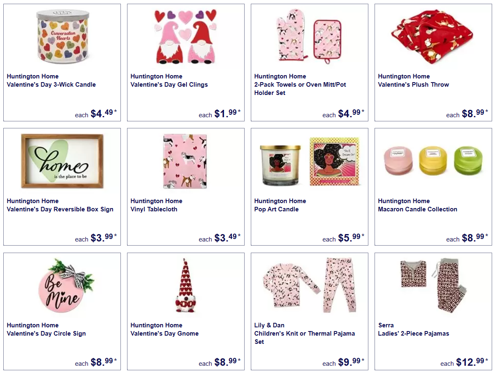This screenshot has height=374, width=495.
Task: Select the oven mitt and pot holder picture
Action: [x=309, y=37]
